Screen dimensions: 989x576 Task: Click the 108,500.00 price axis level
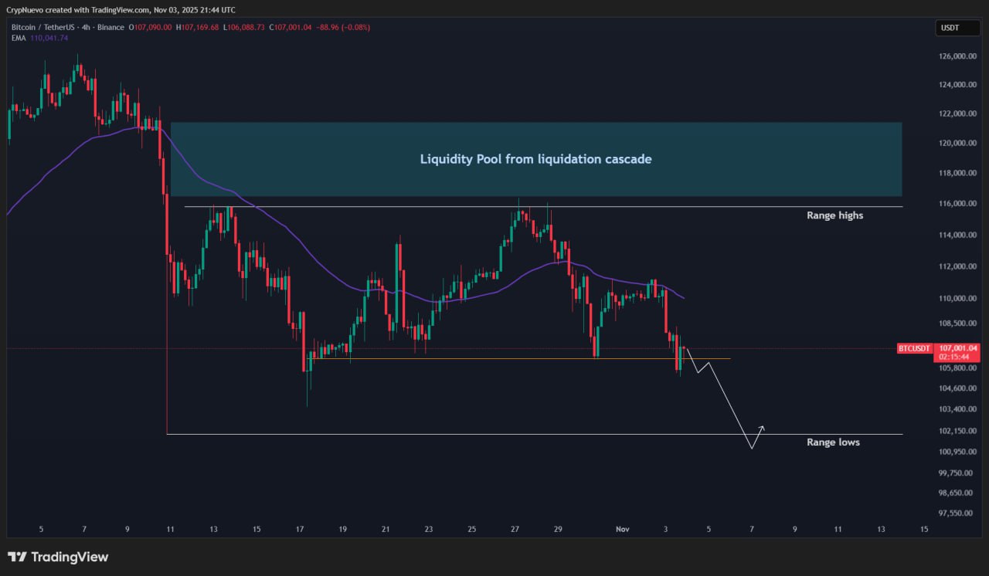[x=957, y=324]
